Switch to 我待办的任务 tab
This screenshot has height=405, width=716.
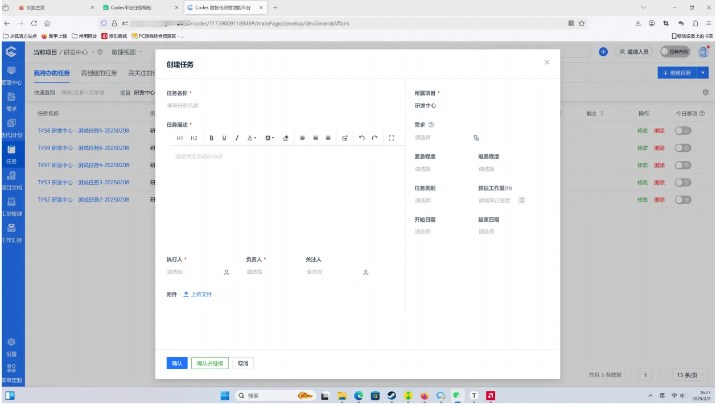52,73
